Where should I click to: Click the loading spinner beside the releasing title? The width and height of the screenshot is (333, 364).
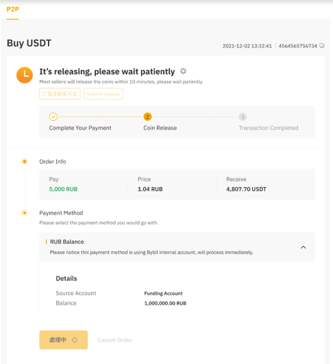(x=184, y=71)
